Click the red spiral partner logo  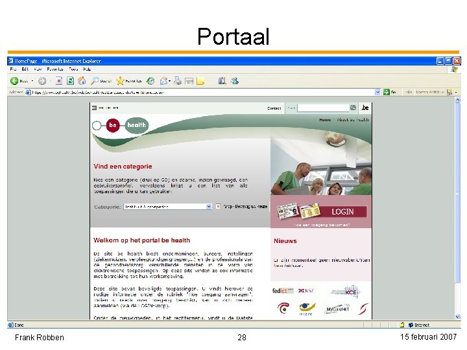pyautogui.click(x=283, y=309)
